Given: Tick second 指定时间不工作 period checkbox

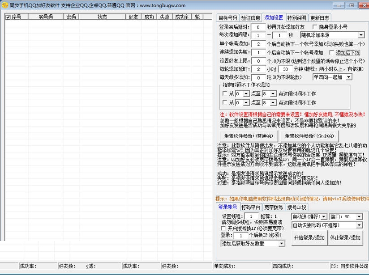Looking at the screenshot, I should [x=225, y=102].
